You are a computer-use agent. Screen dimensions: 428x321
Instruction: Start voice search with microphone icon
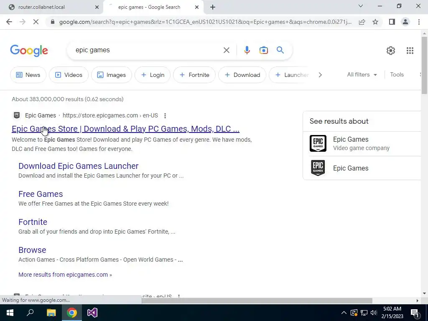pyautogui.click(x=247, y=50)
